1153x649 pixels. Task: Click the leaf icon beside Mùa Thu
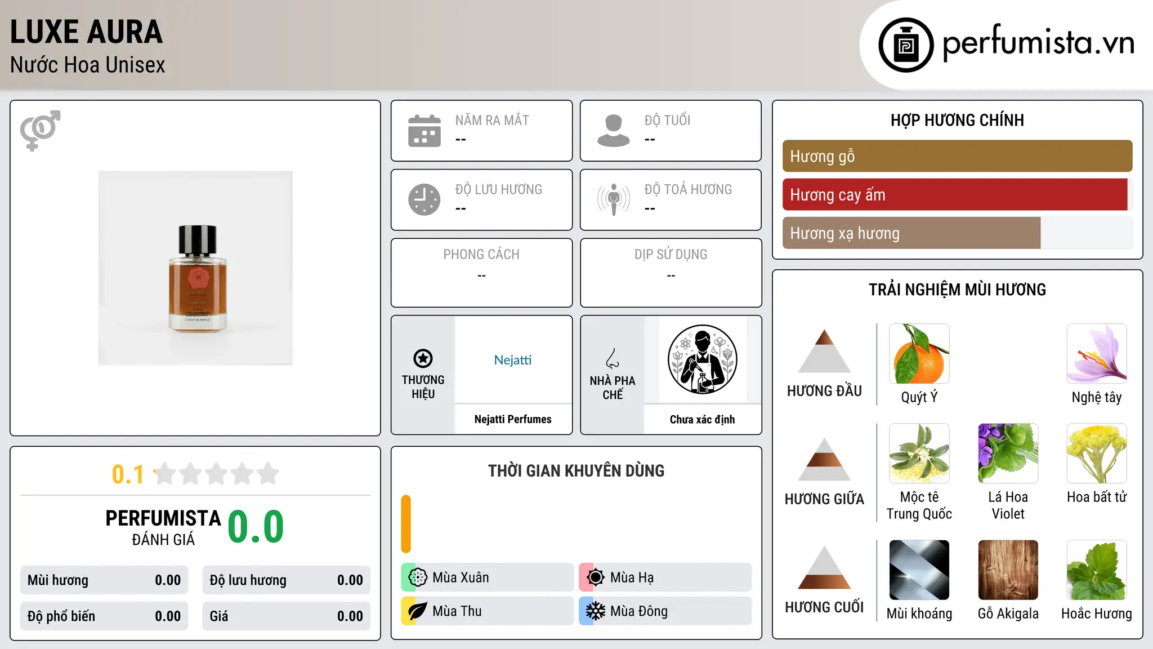pyautogui.click(x=418, y=611)
